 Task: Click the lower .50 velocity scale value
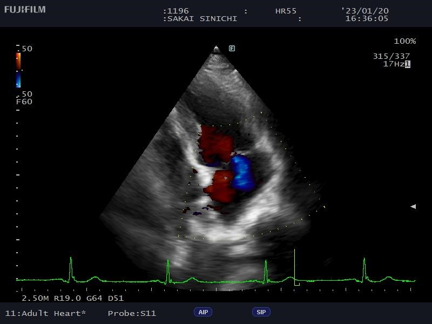[x=24, y=94]
